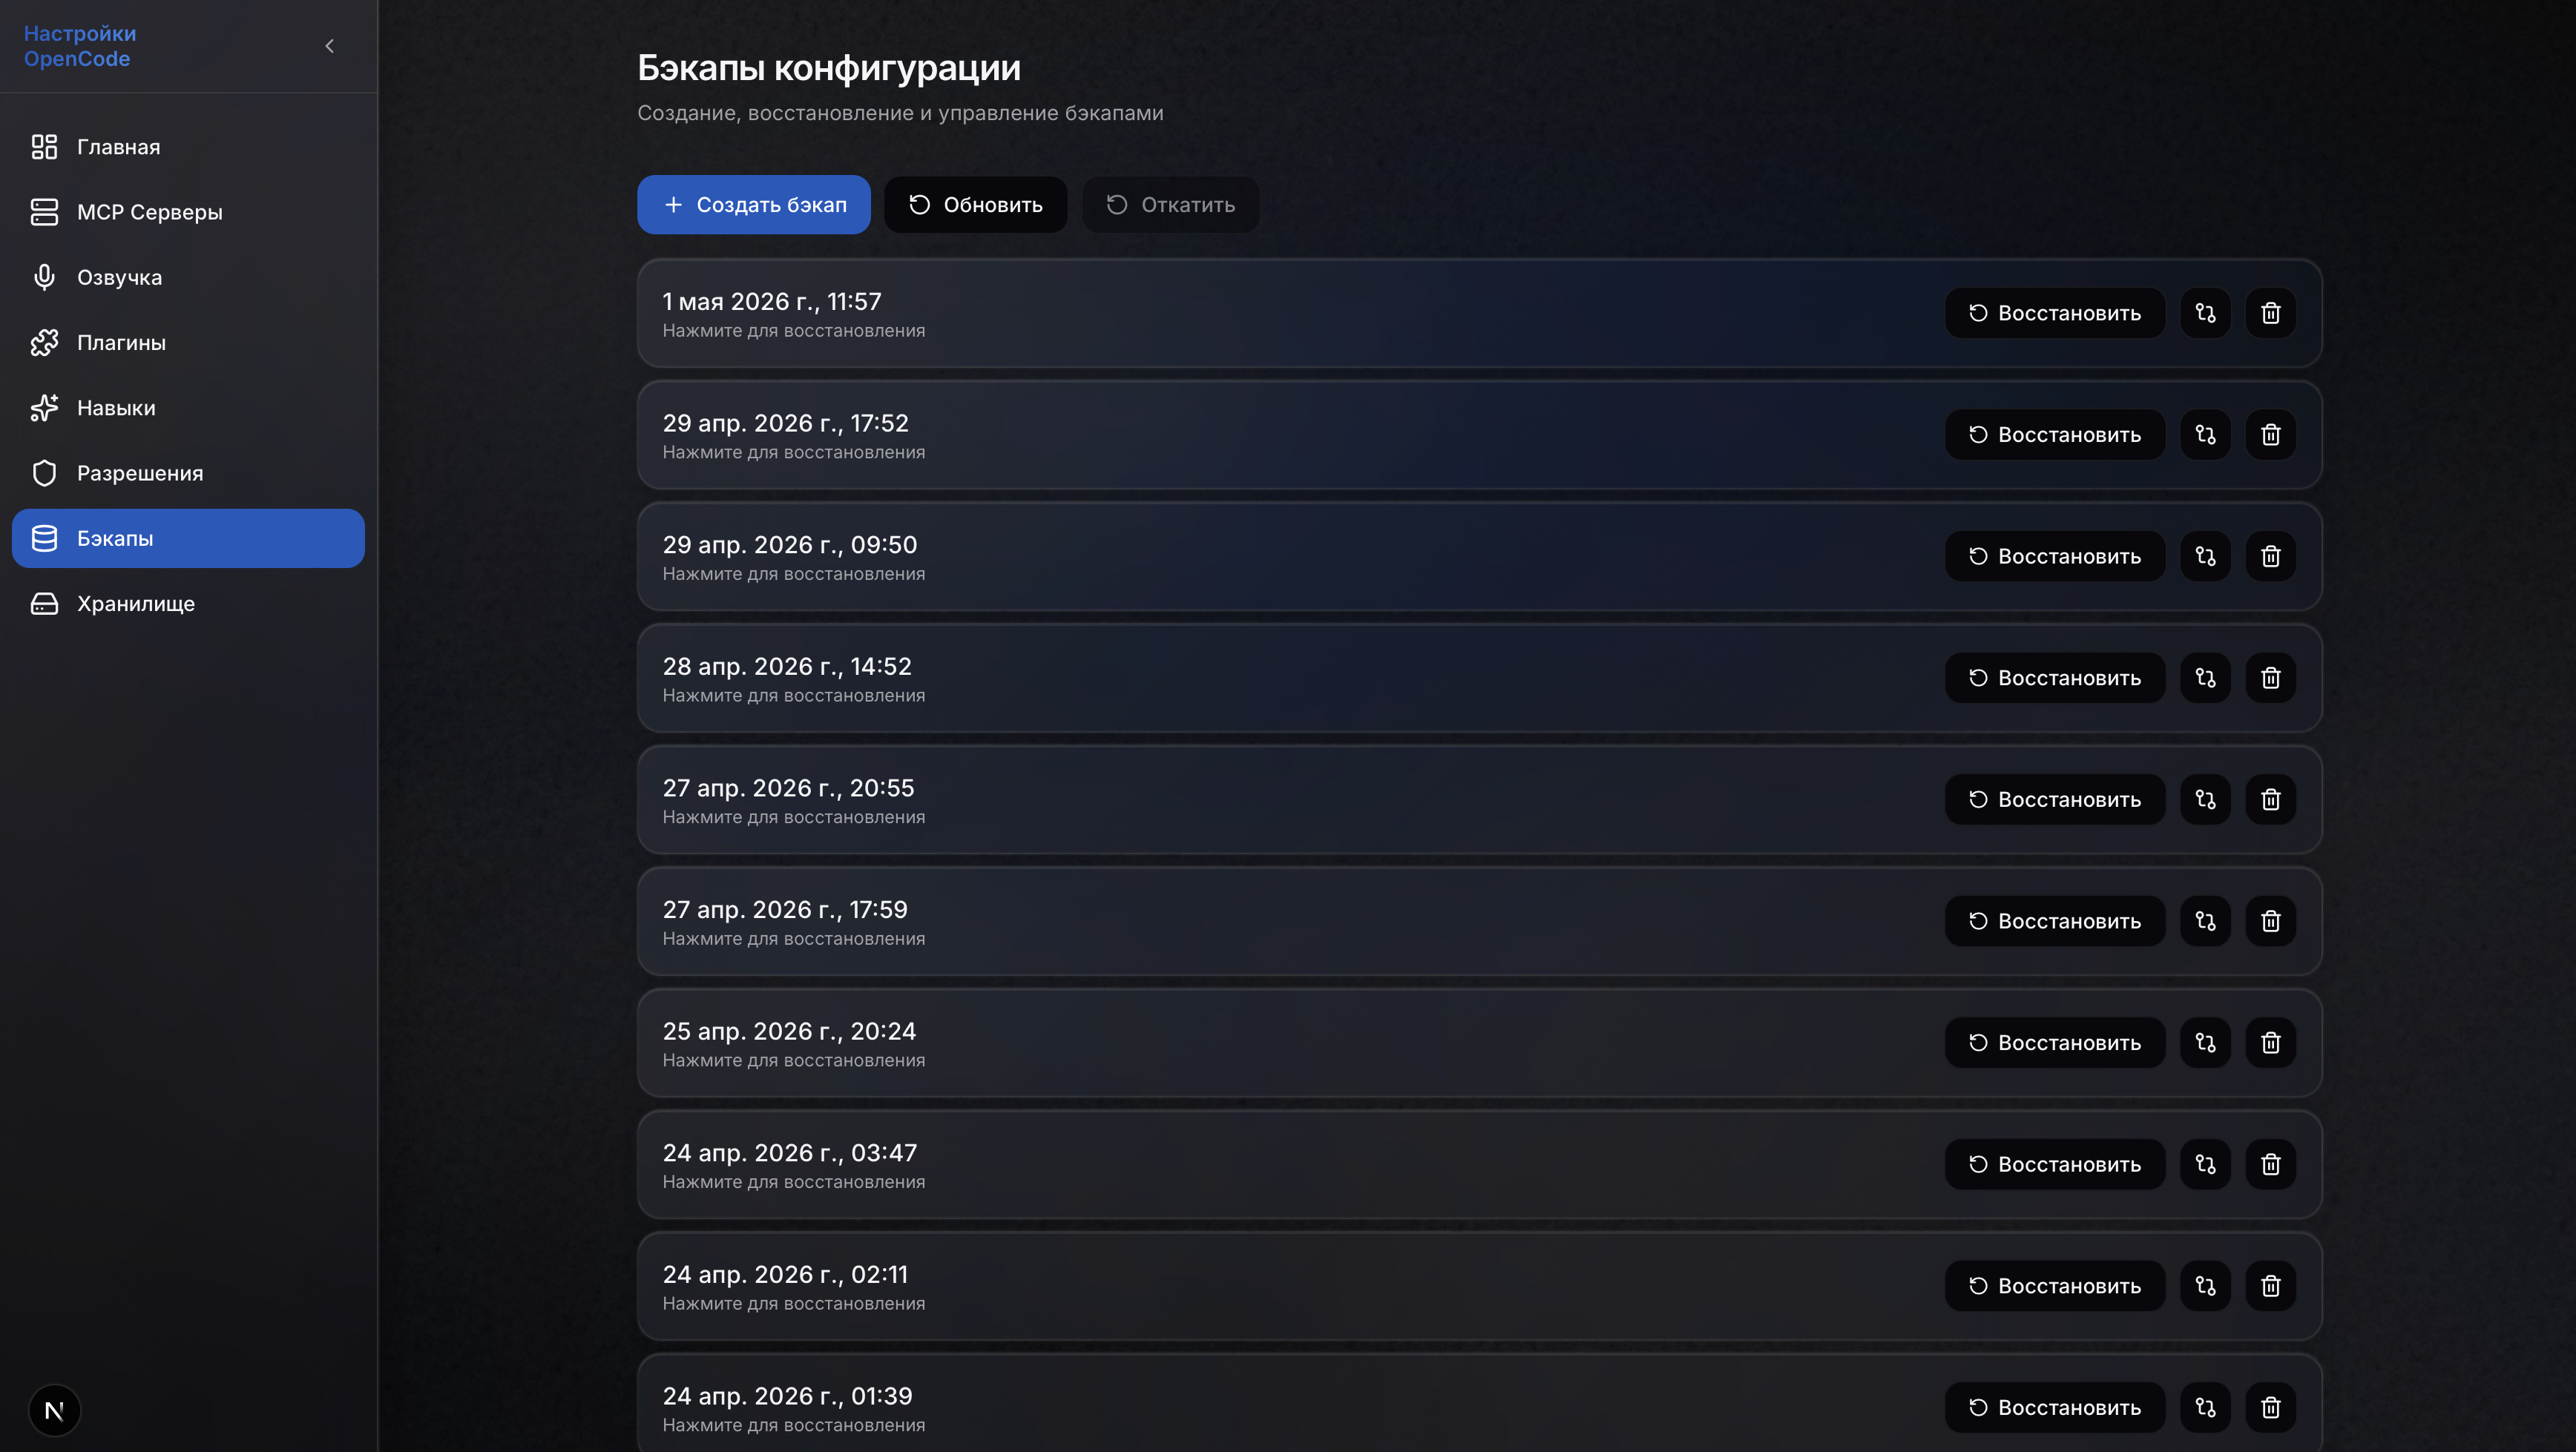Image resolution: width=2576 pixels, height=1452 pixels.
Task: Go to MCP Серверы section
Action: (188, 212)
